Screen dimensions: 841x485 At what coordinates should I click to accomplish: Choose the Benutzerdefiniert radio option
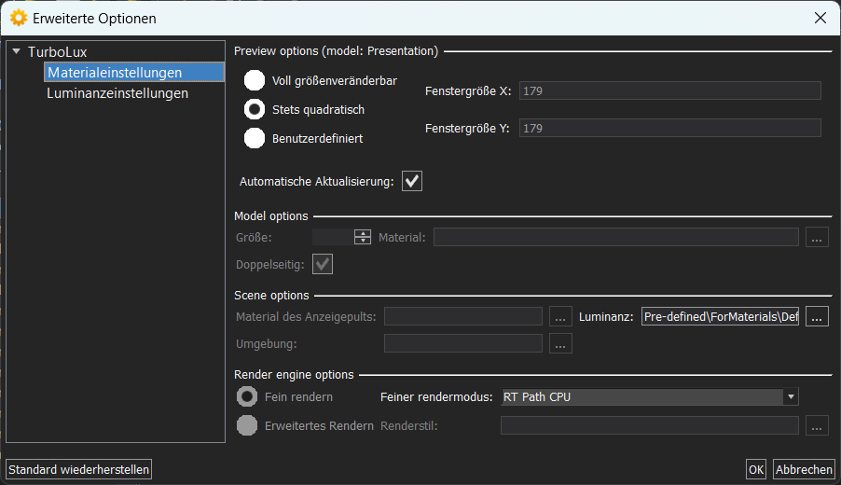click(x=255, y=138)
